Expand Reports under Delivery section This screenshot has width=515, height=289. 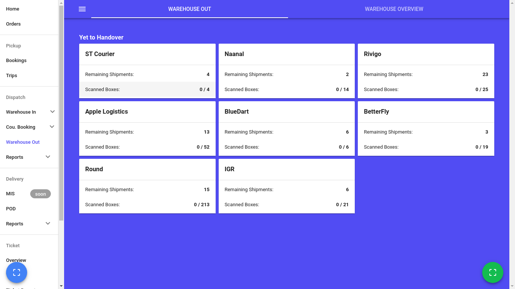tap(48, 224)
